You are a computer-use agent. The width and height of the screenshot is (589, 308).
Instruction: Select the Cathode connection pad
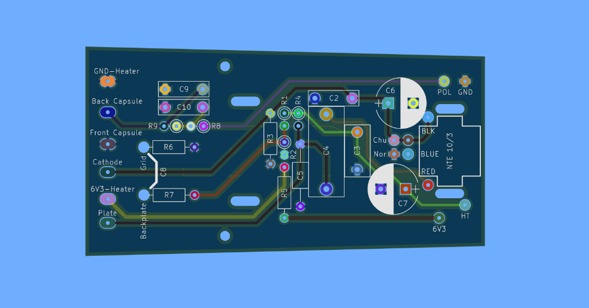click(x=107, y=172)
